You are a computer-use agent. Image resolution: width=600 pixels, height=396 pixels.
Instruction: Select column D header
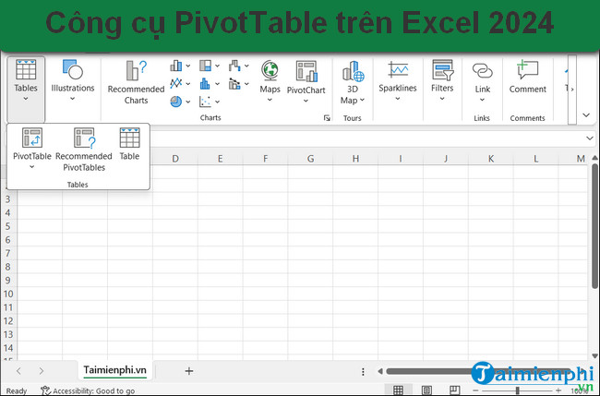coord(175,159)
